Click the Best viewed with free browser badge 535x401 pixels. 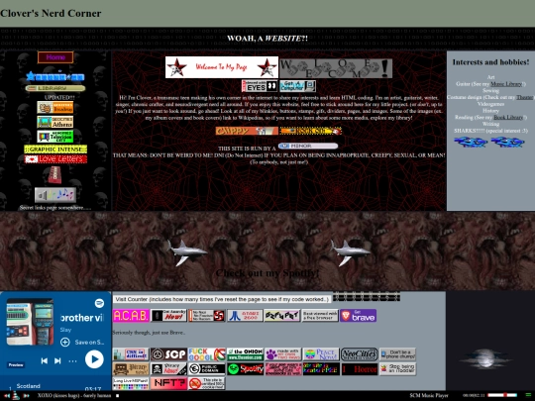click(320, 316)
